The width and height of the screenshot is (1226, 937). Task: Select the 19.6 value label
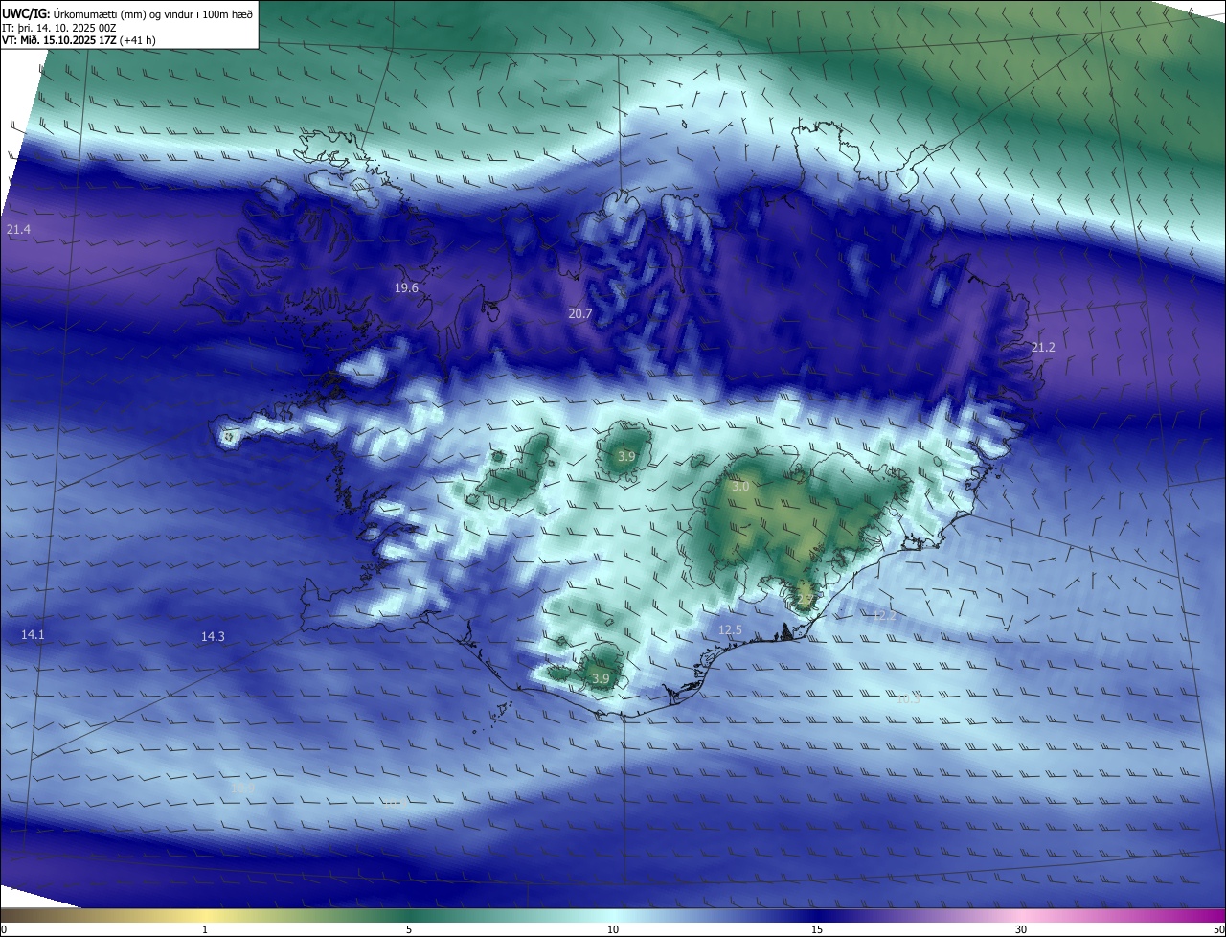tap(406, 288)
